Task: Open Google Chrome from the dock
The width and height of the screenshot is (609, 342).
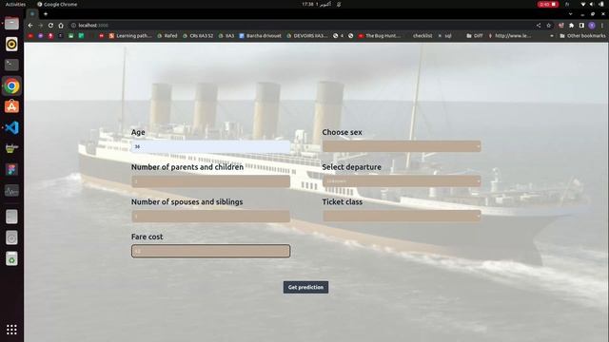Action: 11,86
